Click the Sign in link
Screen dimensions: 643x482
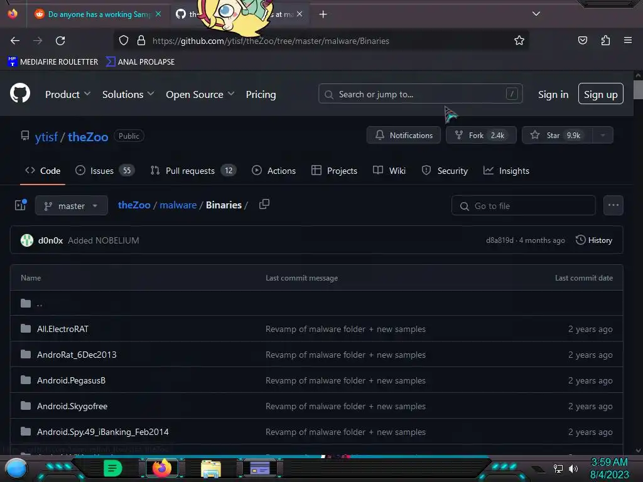[x=553, y=95]
